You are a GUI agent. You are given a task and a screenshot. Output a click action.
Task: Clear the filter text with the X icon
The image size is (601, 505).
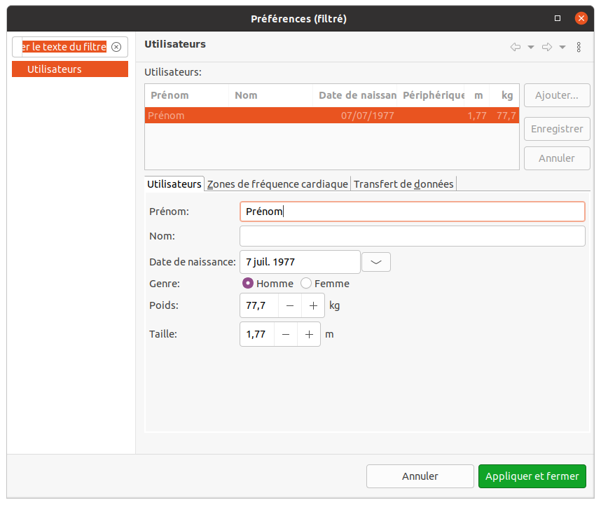point(116,47)
